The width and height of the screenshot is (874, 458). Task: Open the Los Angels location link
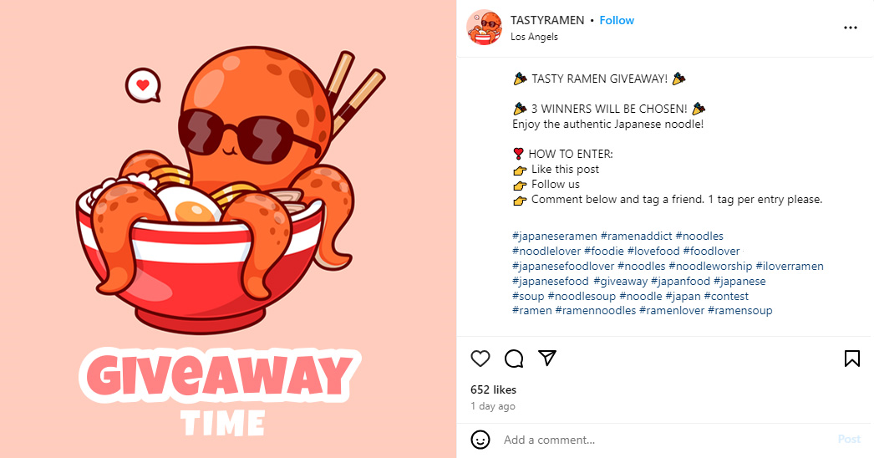click(534, 37)
